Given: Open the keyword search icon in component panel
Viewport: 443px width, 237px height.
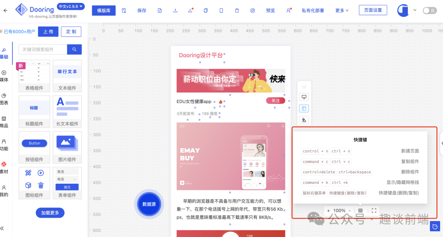Looking at the screenshot, I should 74,49.
